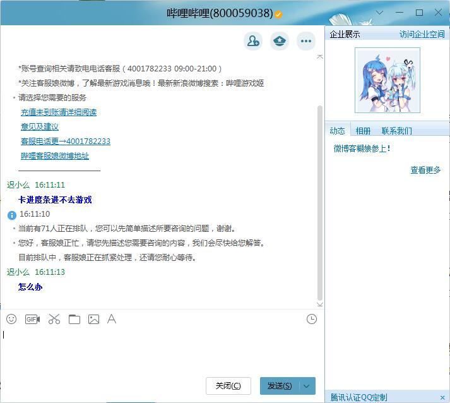This screenshot has height=403, width=450.
Task: Click the send image icon
Action: click(x=93, y=319)
